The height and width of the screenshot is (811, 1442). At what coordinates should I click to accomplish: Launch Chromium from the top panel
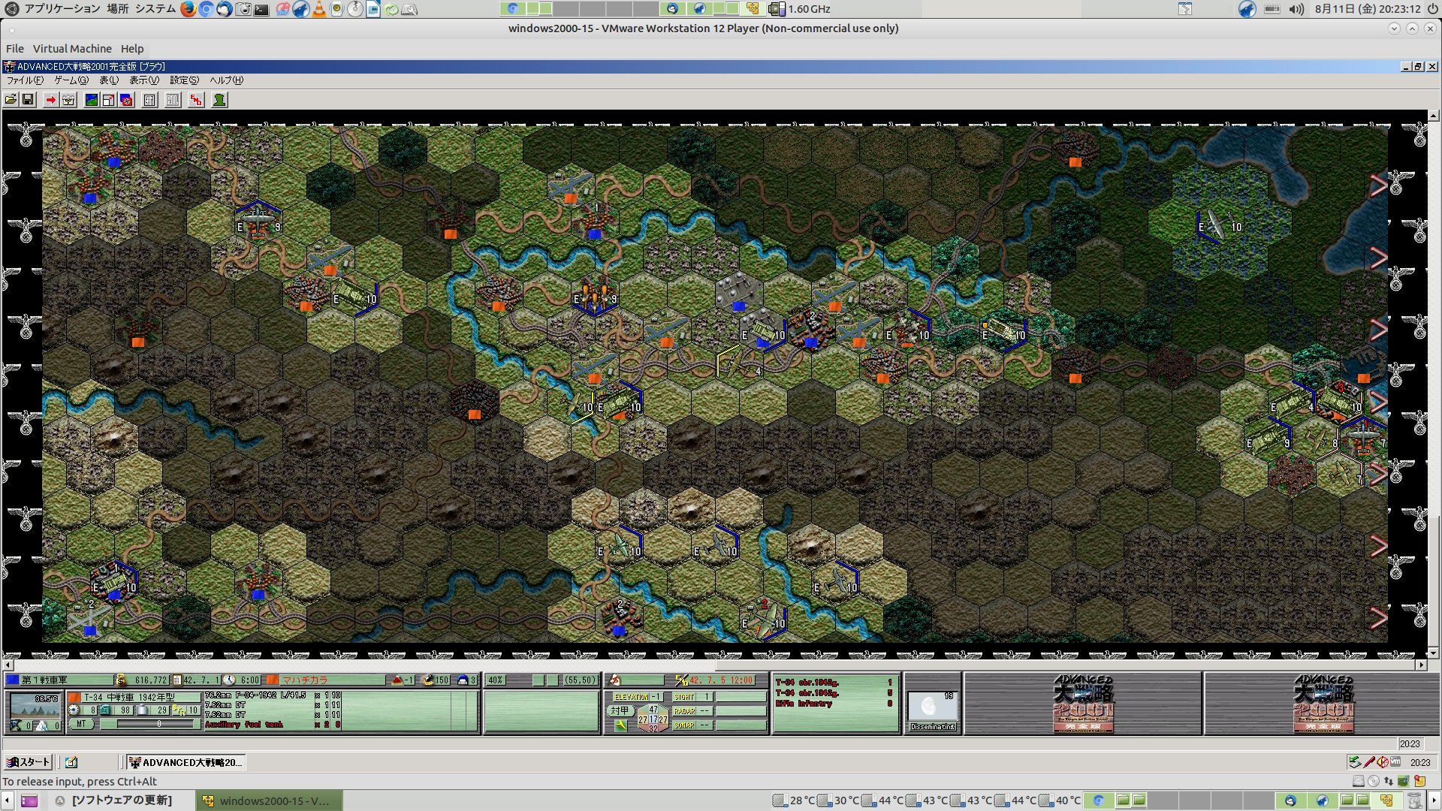click(x=206, y=9)
